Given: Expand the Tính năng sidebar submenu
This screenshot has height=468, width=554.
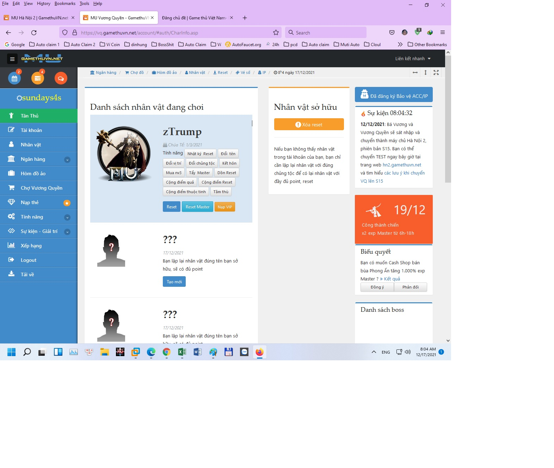Looking at the screenshot, I should point(67,217).
